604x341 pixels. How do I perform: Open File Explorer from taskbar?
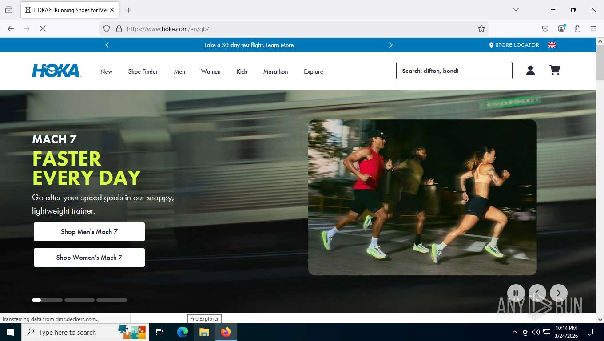click(x=204, y=332)
